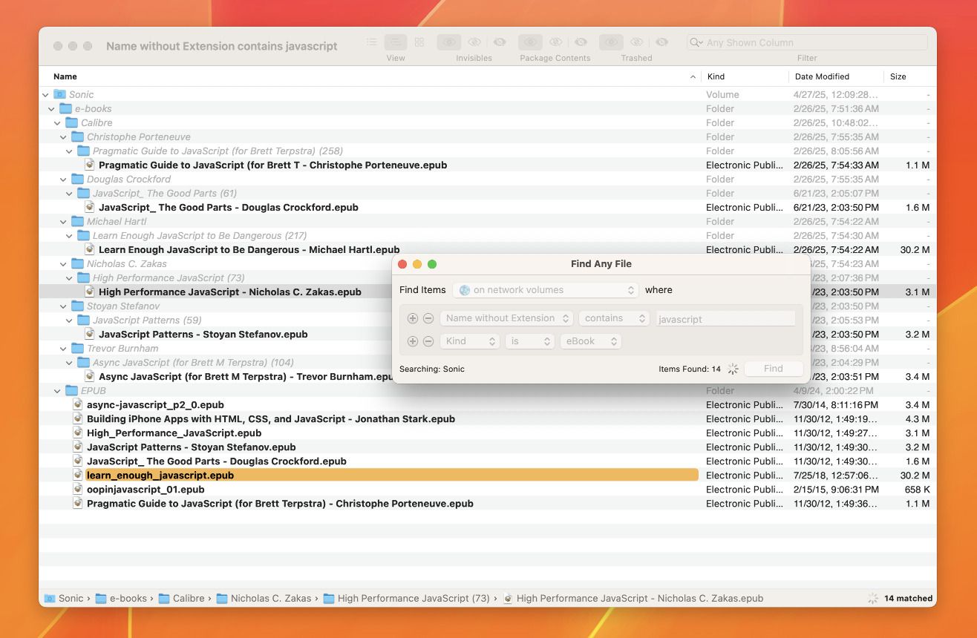Hide trashed items with the crossed-eye Trashed icon
This screenshot has height=638, width=977.
[636, 42]
